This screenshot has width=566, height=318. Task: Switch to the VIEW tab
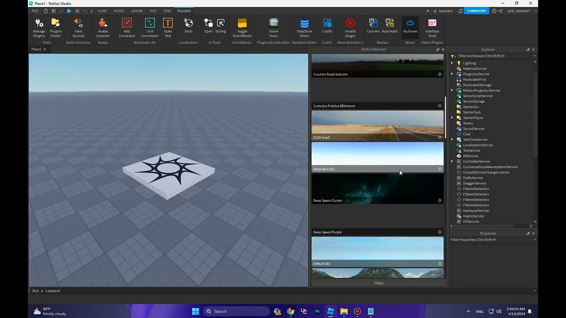167,11
